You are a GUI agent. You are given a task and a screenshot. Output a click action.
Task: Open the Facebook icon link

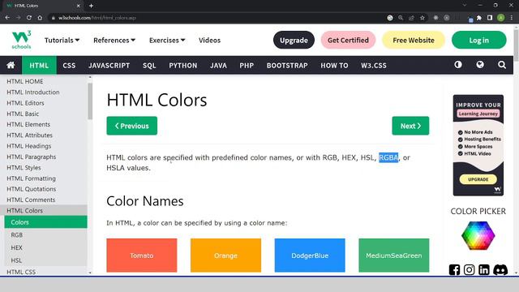[454, 270]
